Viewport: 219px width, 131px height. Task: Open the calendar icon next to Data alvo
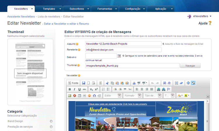(x=119, y=56)
